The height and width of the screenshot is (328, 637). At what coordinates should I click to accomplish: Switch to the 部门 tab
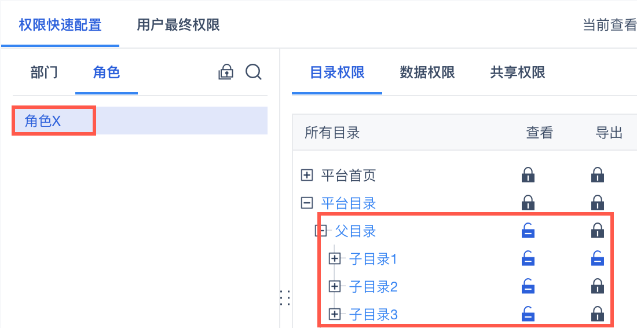click(x=44, y=72)
